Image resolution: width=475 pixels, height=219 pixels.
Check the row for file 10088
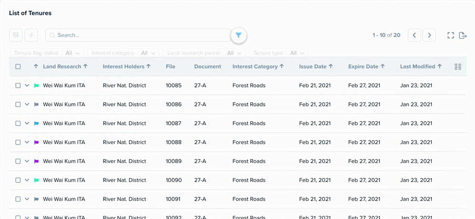18,142
